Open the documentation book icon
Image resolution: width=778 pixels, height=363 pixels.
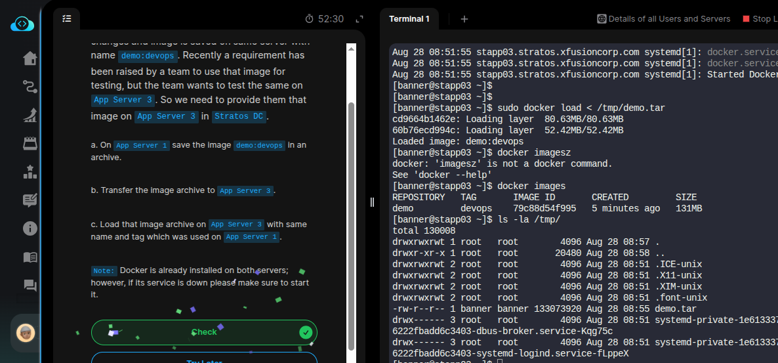[x=30, y=257]
